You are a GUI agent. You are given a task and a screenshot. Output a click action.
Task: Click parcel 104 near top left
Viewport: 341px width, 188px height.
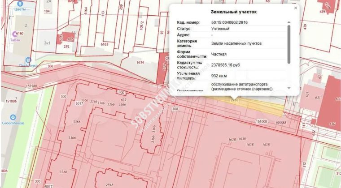click(x=47, y=10)
